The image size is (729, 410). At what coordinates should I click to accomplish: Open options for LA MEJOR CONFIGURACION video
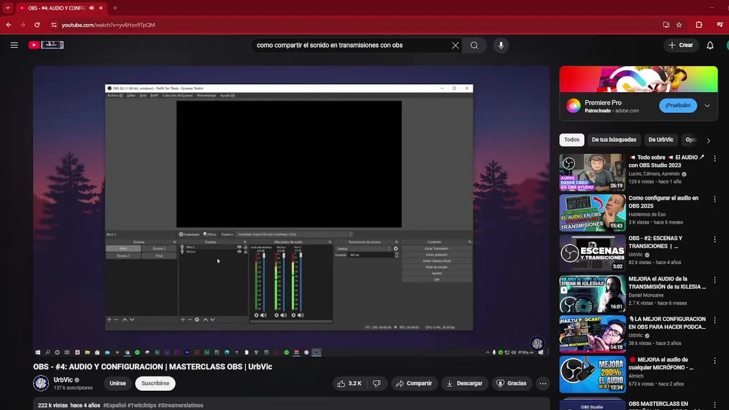[715, 321]
